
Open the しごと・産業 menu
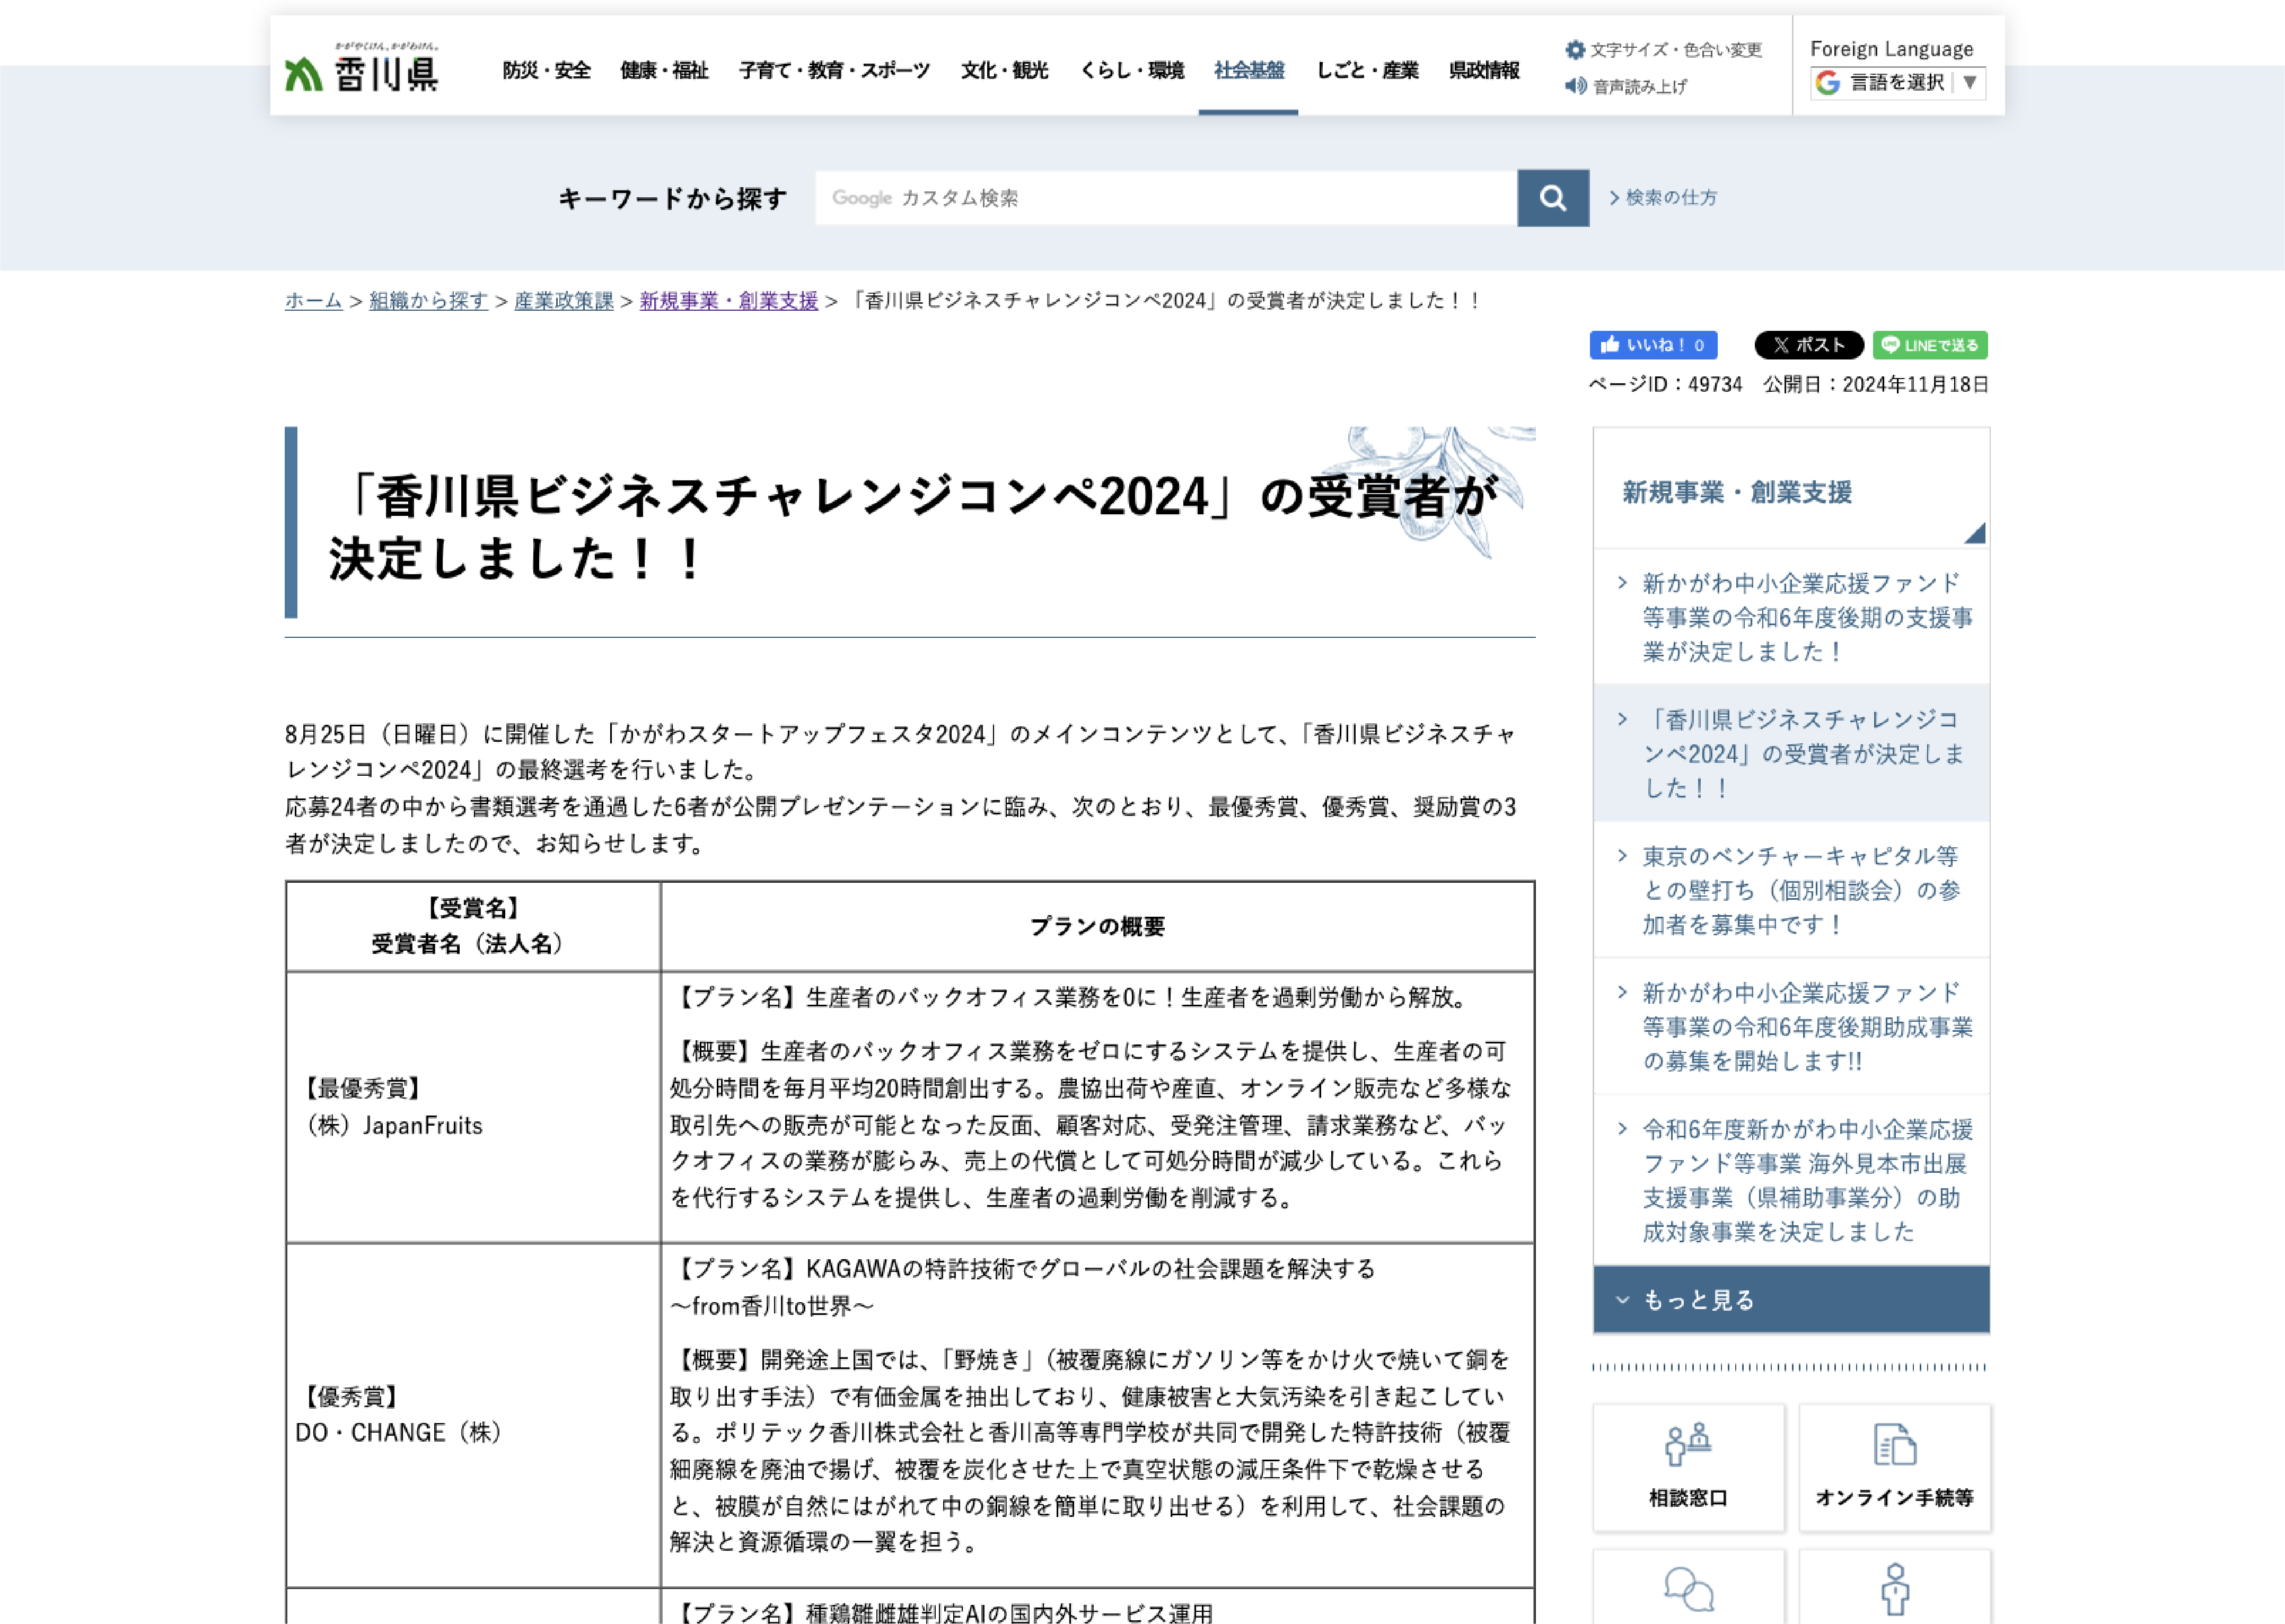[x=1367, y=70]
